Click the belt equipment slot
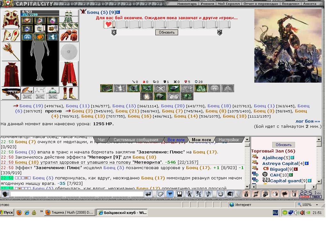The image size is (328, 246). (x=11, y=93)
